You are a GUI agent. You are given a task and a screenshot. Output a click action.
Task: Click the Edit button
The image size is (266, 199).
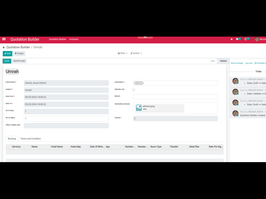tap(7, 54)
